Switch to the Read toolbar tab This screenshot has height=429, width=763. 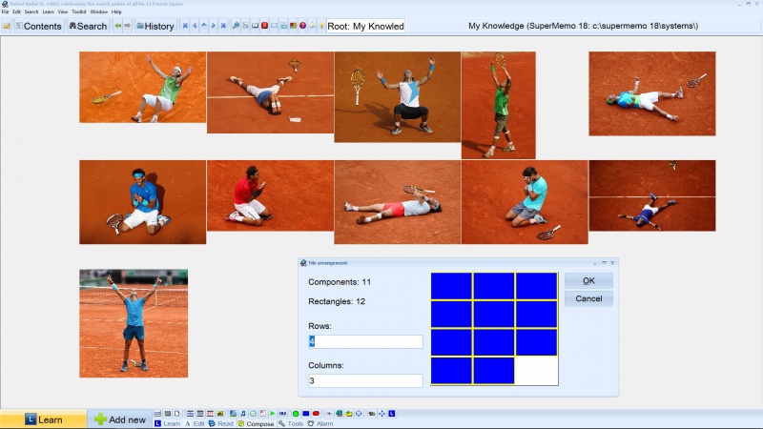(220, 423)
